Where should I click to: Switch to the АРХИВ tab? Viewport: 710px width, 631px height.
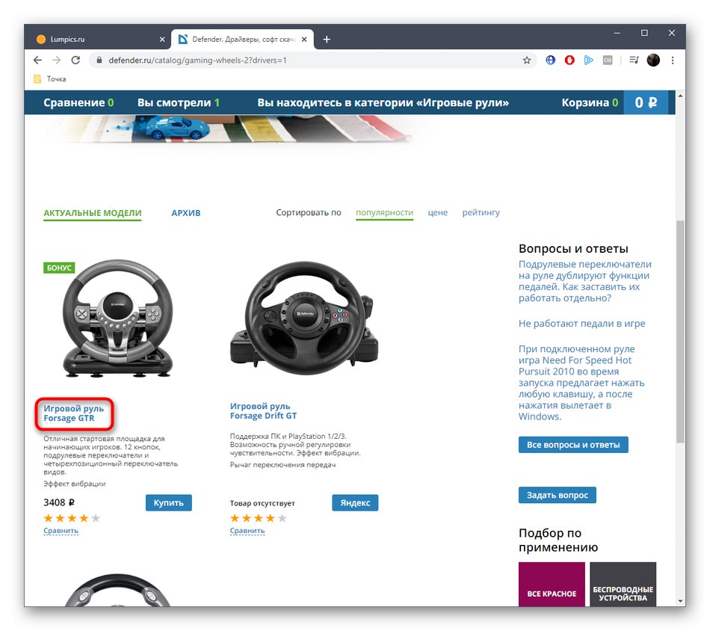[x=185, y=212]
